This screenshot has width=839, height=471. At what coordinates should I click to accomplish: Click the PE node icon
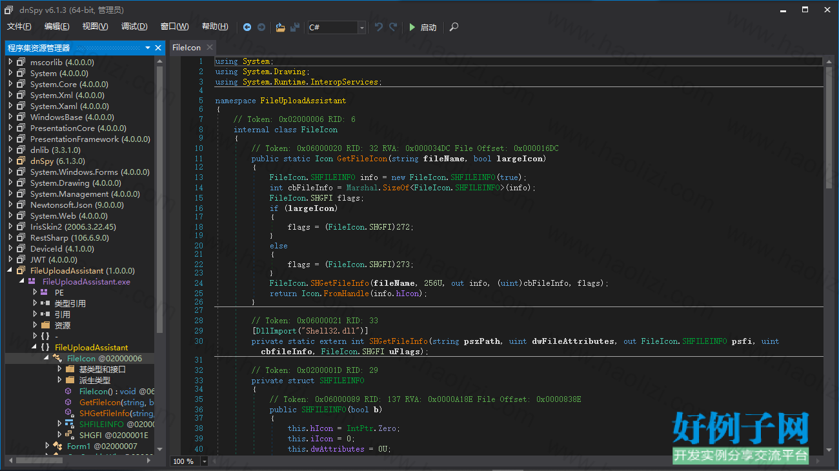pos(45,292)
